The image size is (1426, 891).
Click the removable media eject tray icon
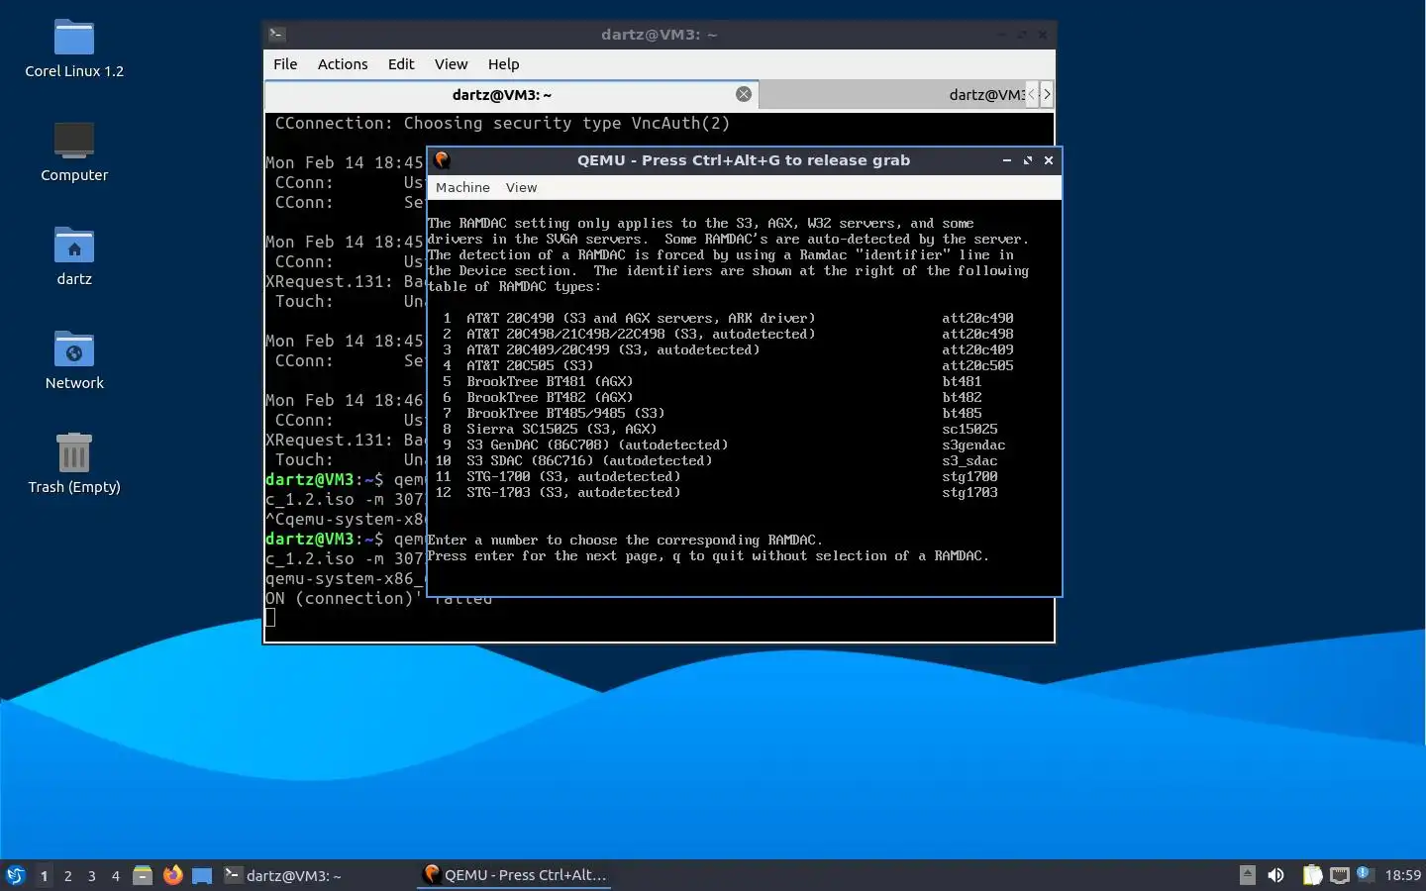[1248, 875]
